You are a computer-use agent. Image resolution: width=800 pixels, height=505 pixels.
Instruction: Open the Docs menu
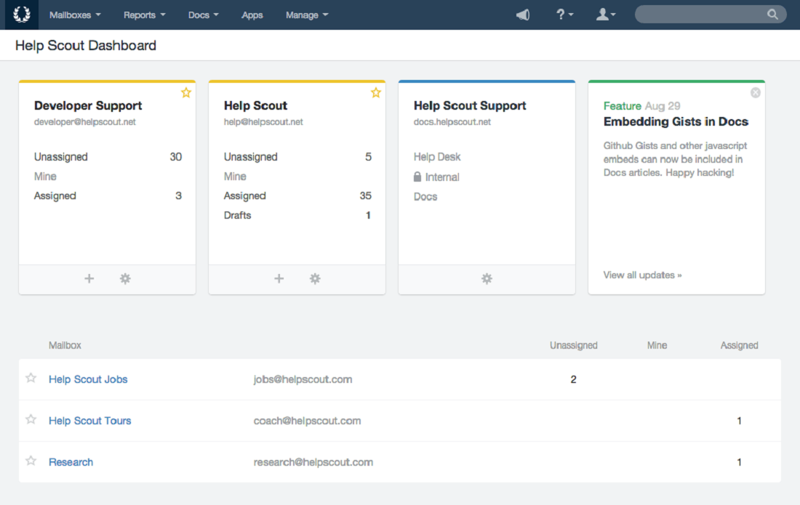[203, 15]
